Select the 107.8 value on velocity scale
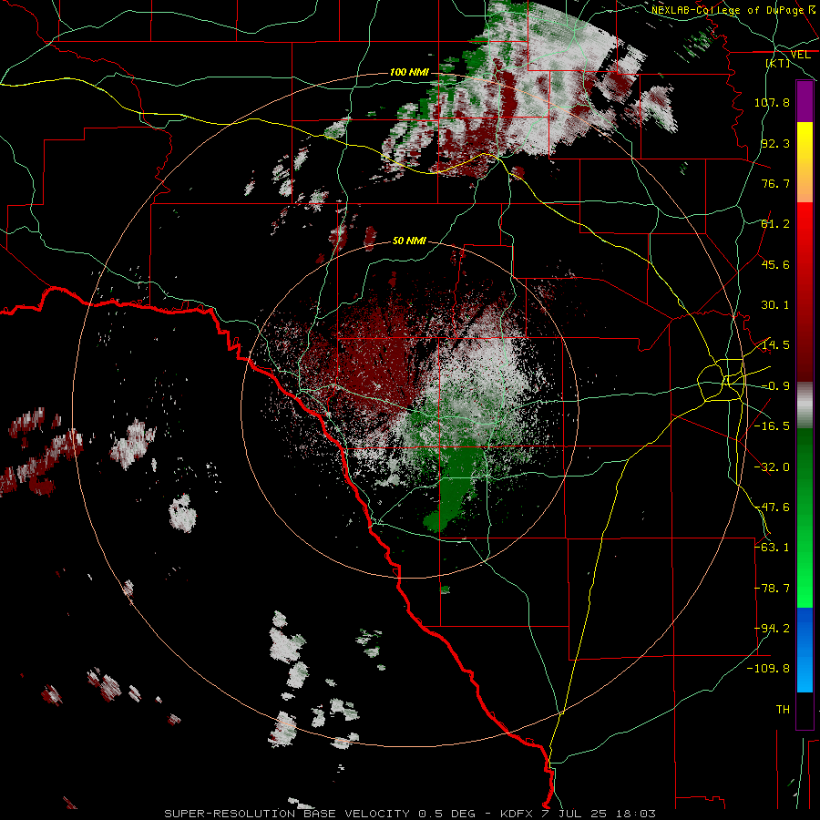 pos(772,102)
